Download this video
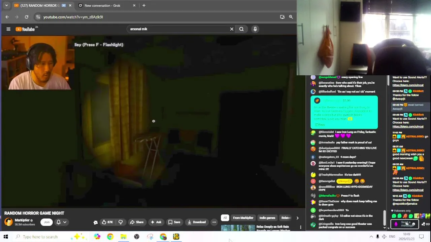The height and width of the screenshot is (242, 431). (197, 222)
